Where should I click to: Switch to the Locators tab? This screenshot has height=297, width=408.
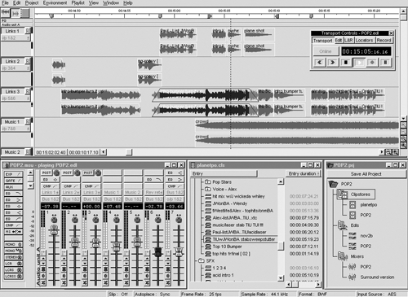point(364,40)
